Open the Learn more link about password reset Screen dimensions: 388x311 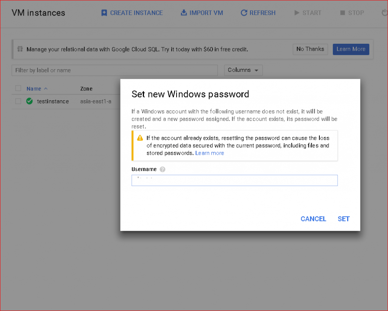210,153
